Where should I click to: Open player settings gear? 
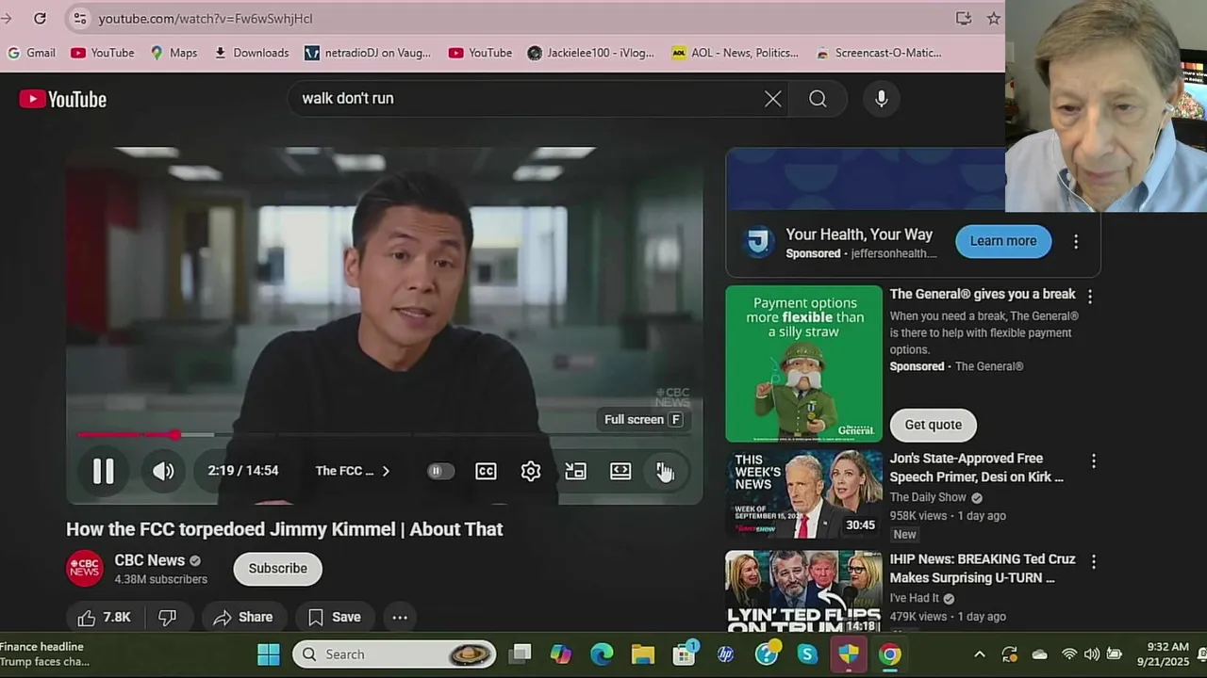pyautogui.click(x=531, y=471)
